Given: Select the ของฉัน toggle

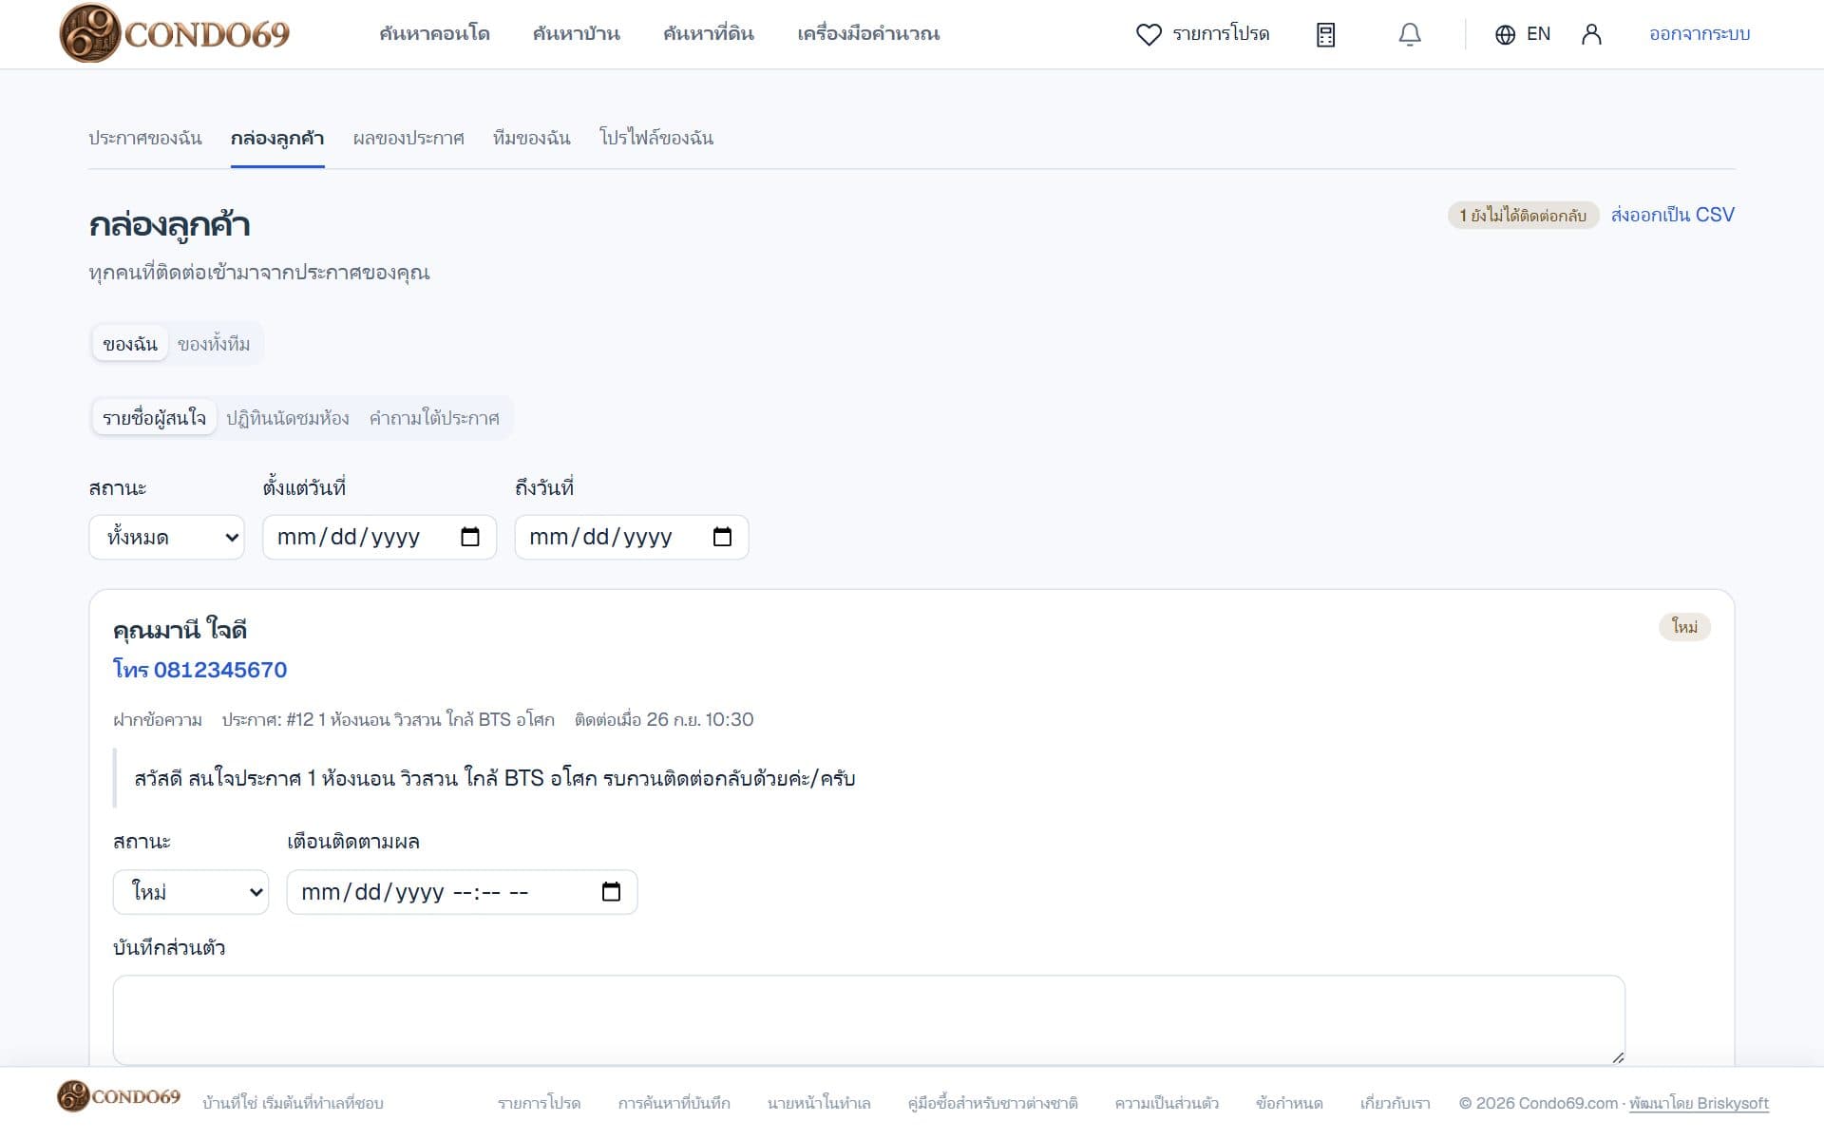Looking at the screenshot, I should tap(130, 344).
